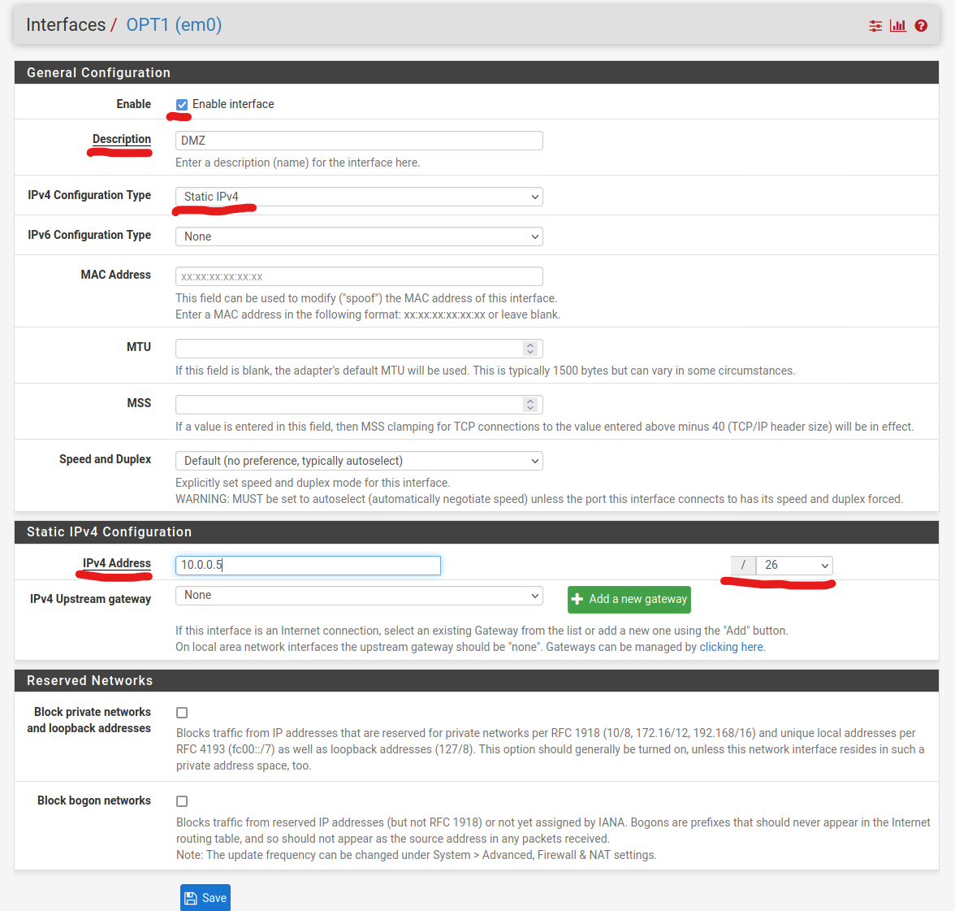Click the General Configuration section header
955x911 pixels.
tap(476, 72)
